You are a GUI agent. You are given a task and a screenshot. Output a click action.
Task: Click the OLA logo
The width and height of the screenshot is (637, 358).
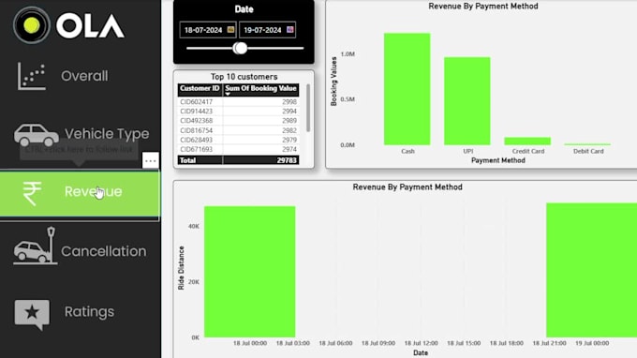68,25
